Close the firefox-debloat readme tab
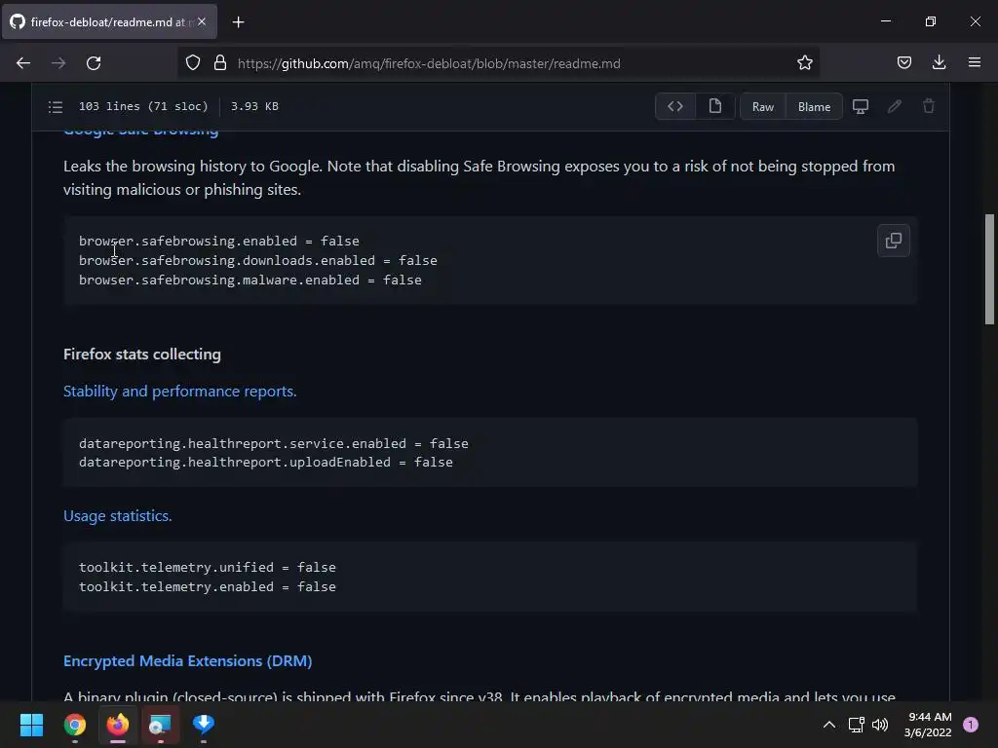 202,21
